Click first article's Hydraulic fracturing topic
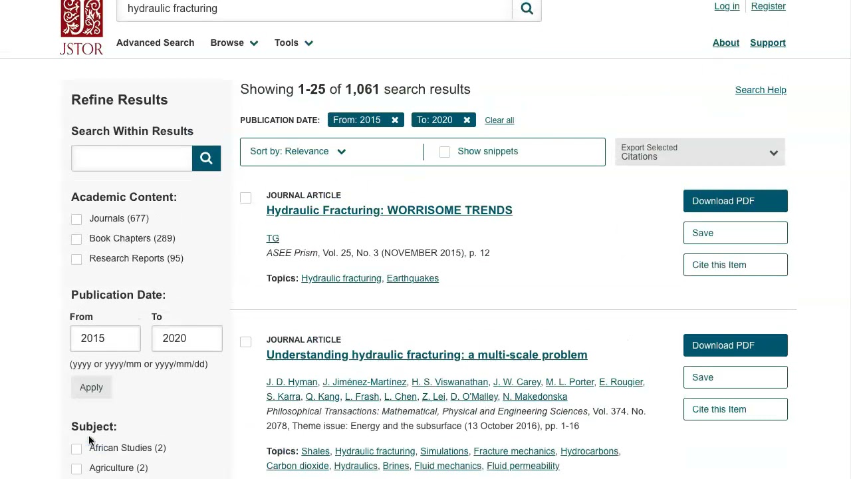The image size is (851, 479). click(x=341, y=278)
